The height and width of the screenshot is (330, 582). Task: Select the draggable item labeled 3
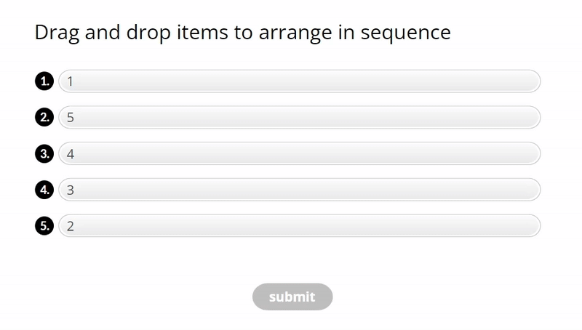299,190
